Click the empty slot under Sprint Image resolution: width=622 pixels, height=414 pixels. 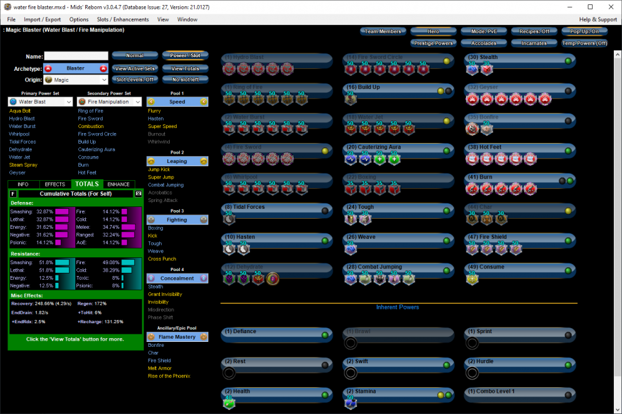click(472, 343)
